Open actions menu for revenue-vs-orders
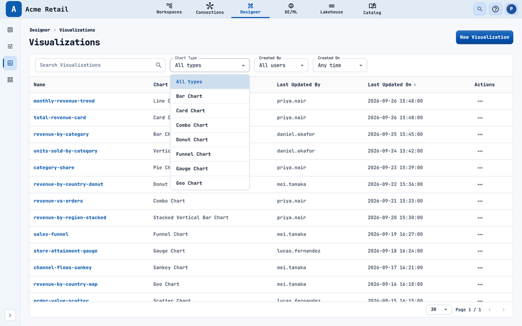Screen dimensions: 522x326 [480, 201]
